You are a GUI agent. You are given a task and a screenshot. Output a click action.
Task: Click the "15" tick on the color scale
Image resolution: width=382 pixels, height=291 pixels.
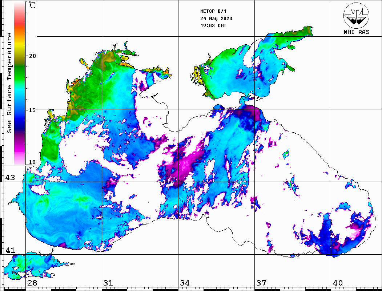click(32, 110)
